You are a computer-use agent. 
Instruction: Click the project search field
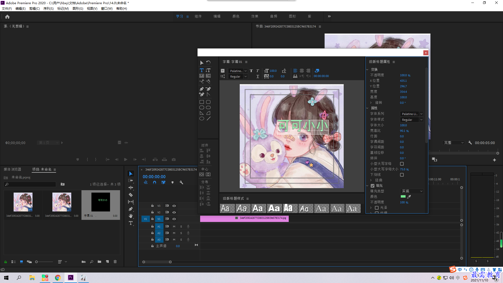pyautogui.click(x=30, y=184)
